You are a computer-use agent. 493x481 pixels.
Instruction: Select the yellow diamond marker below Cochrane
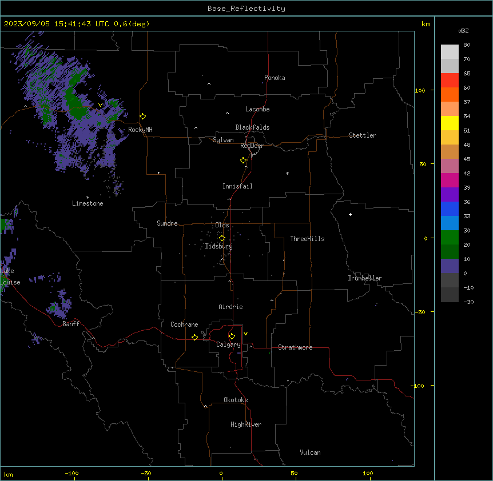tap(194, 337)
